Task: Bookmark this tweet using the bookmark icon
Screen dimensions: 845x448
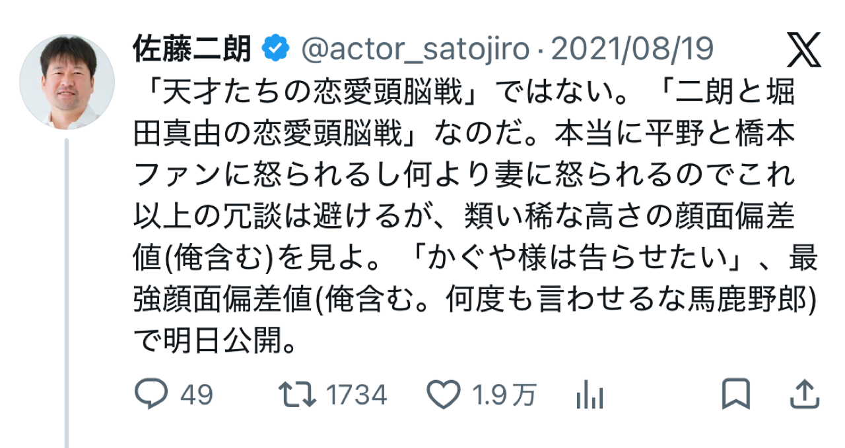Action: pos(735,395)
